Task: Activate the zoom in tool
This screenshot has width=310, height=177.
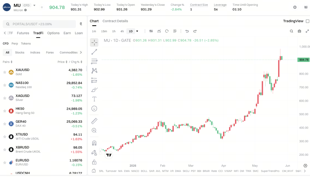Action: click(94, 130)
